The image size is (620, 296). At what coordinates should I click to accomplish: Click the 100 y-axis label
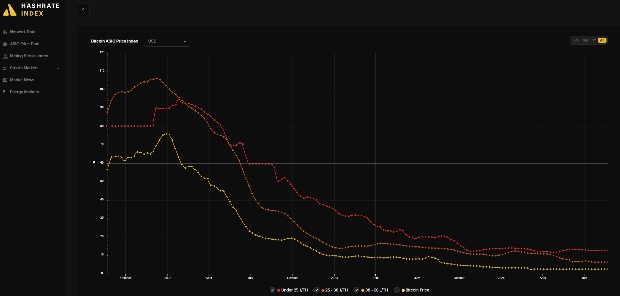[x=102, y=89]
